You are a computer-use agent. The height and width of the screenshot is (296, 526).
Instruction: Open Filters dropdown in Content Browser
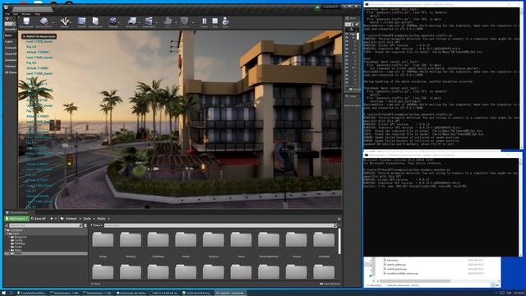click(96, 225)
